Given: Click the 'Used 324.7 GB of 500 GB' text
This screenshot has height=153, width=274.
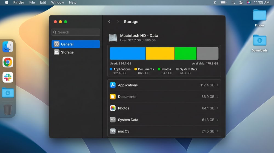Looking at the screenshot, I should pyautogui.click(x=138, y=40).
